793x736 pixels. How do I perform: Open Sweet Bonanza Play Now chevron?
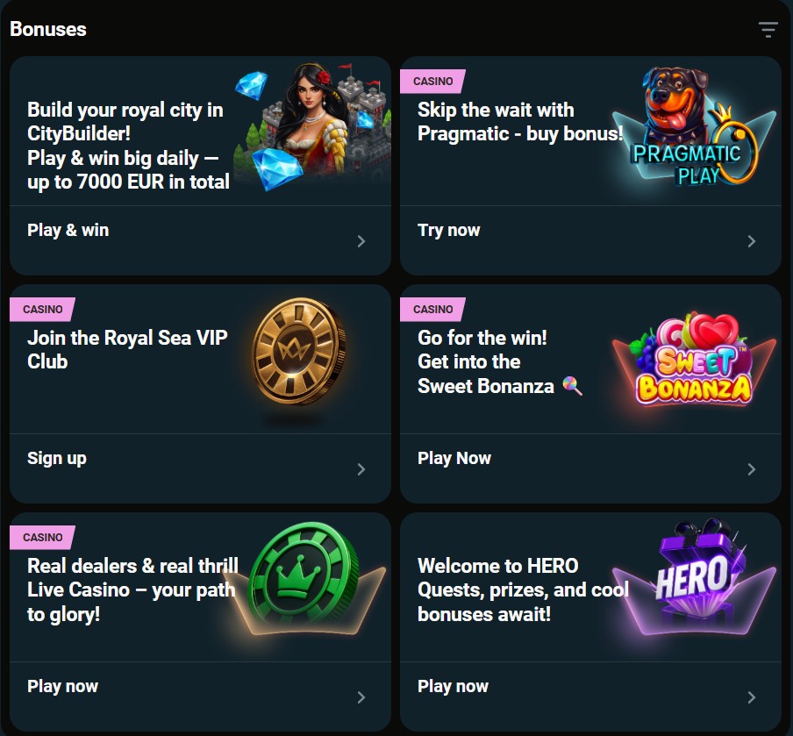click(x=752, y=469)
